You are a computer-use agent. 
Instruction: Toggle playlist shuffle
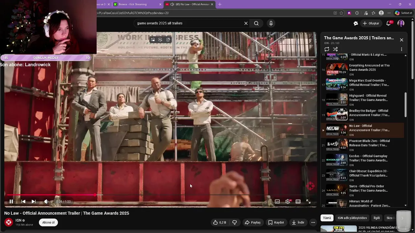click(x=336, y=49)
